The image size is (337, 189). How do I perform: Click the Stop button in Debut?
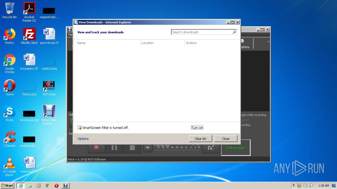(132, 148)
